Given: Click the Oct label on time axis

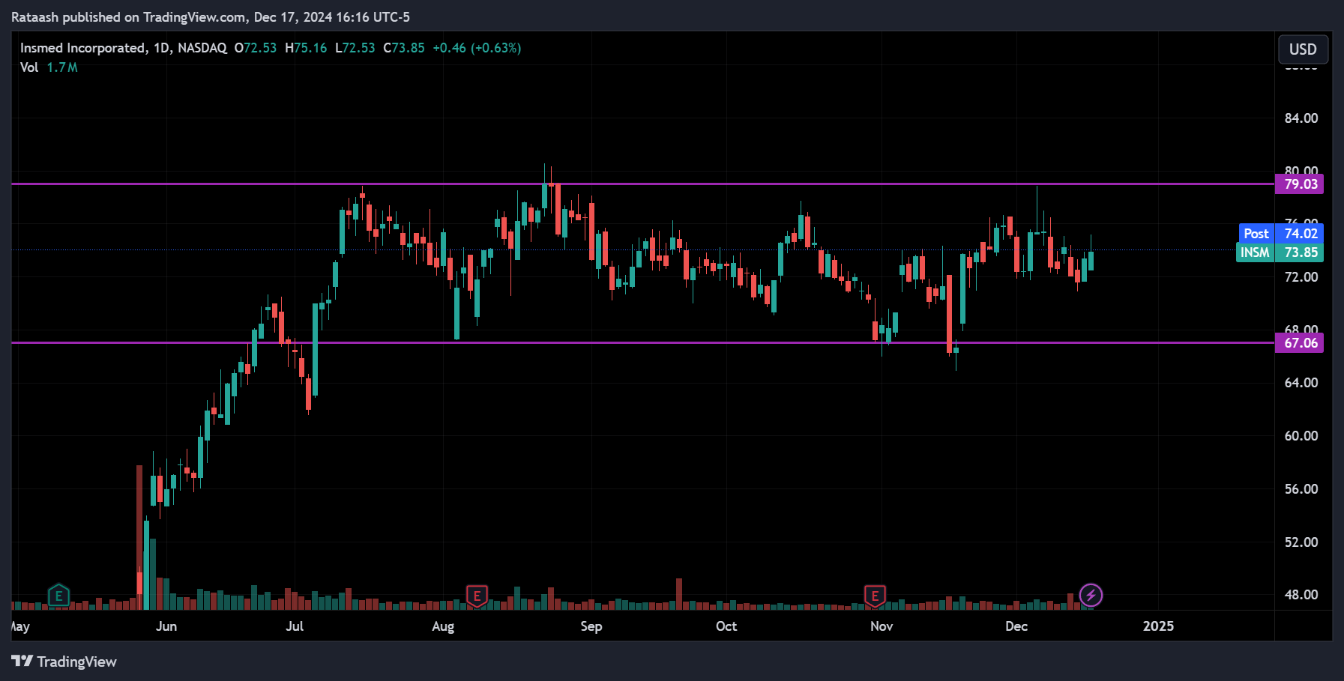Looking at the screenshot, I should (726, 626).
